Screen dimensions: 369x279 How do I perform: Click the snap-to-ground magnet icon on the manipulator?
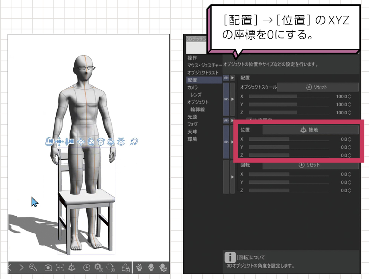coord(134,141)
